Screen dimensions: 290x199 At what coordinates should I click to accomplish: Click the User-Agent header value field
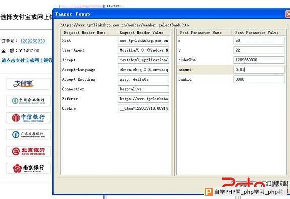pos(143,50)
